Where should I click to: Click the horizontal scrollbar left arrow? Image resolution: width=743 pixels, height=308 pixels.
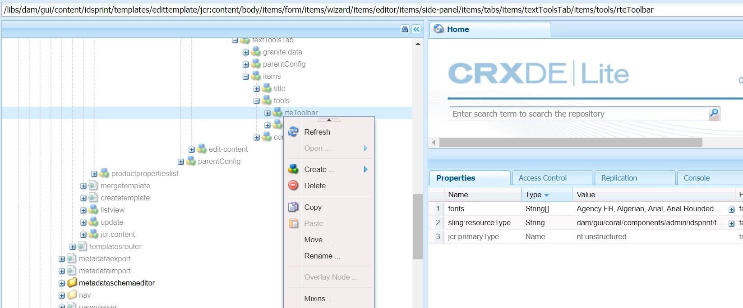click(434, 143)
